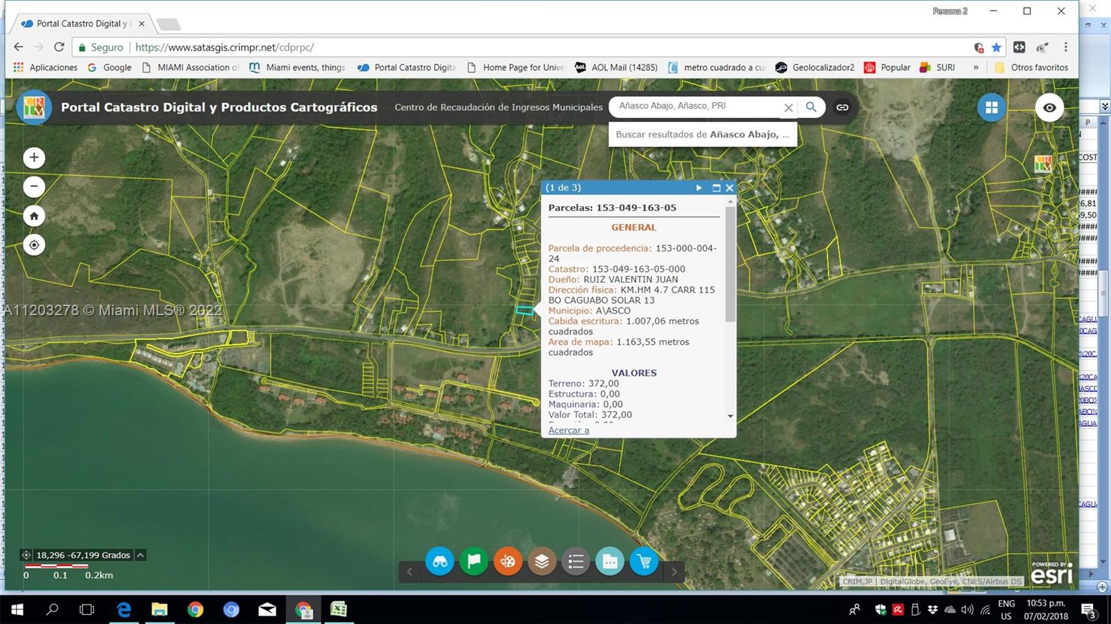Open 'Otros favoritos' bookmarks folder
Screen dimensions: 1111x624
[x=1031, y=67]
